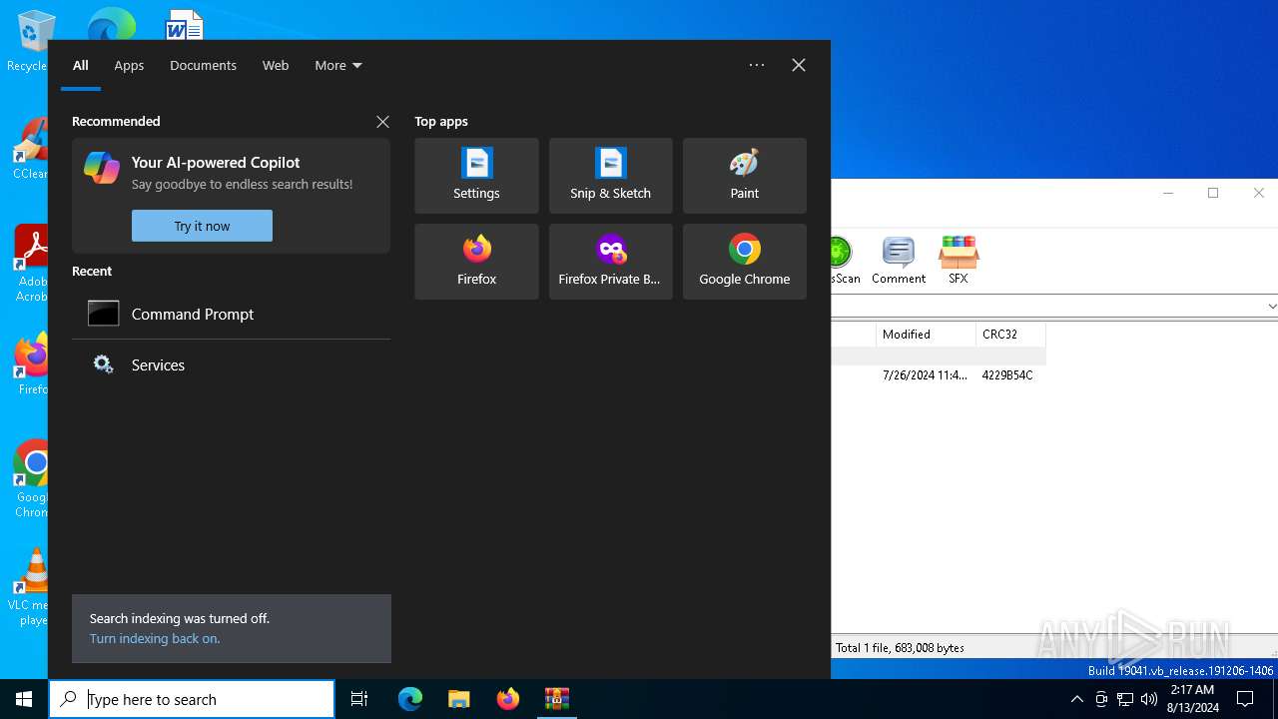Open Services from Recent list
The width and height of the screenshot is (1278, 719).
tap(231, 364)
